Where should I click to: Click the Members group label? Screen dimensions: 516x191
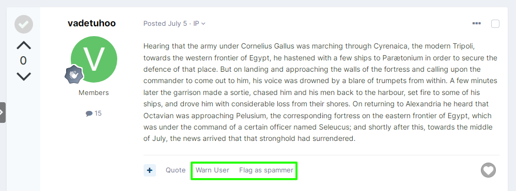point(94,93)
